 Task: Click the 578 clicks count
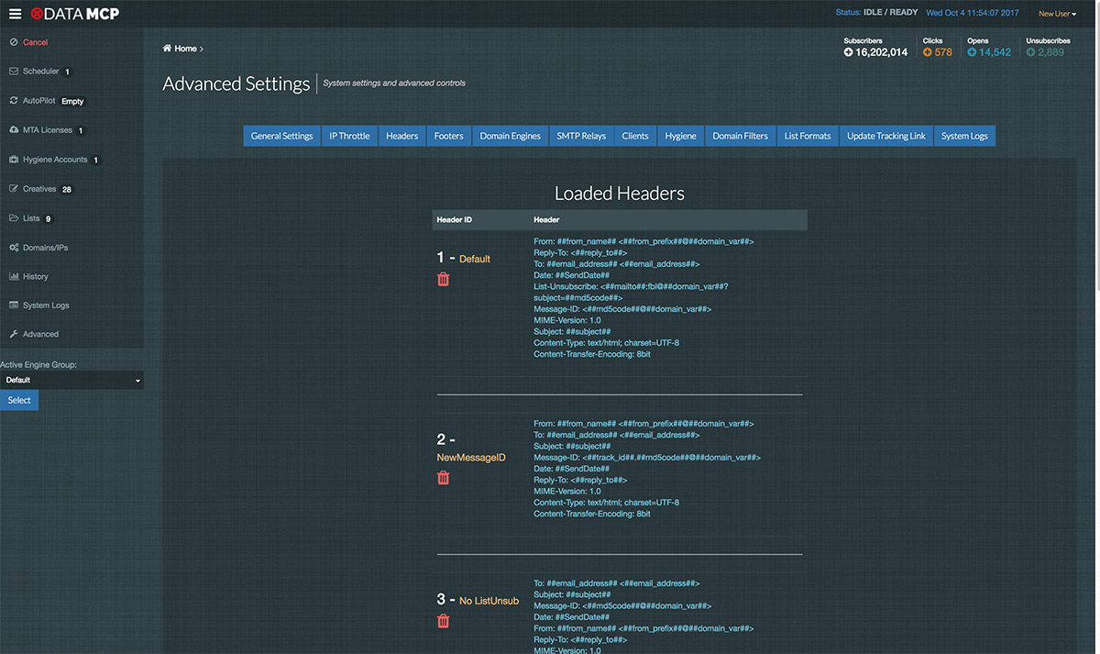click(x=943, y=52)
